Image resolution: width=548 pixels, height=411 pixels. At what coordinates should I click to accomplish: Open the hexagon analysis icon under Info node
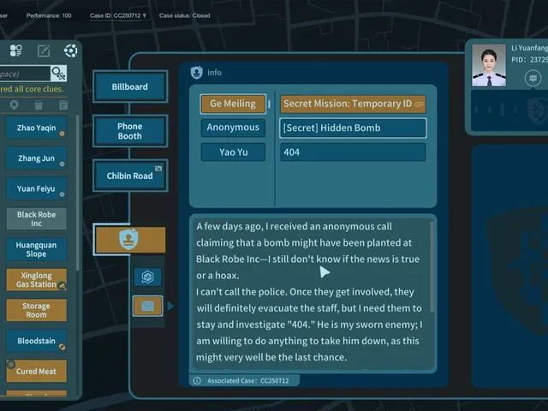(x=148, y=277)
